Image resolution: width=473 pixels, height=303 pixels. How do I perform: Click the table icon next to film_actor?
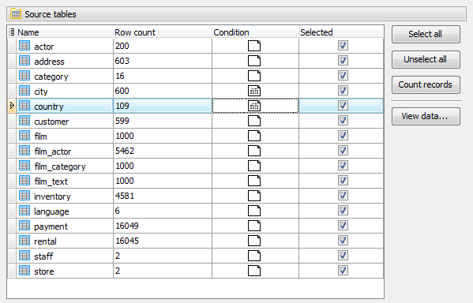click(x=24, y=151)
